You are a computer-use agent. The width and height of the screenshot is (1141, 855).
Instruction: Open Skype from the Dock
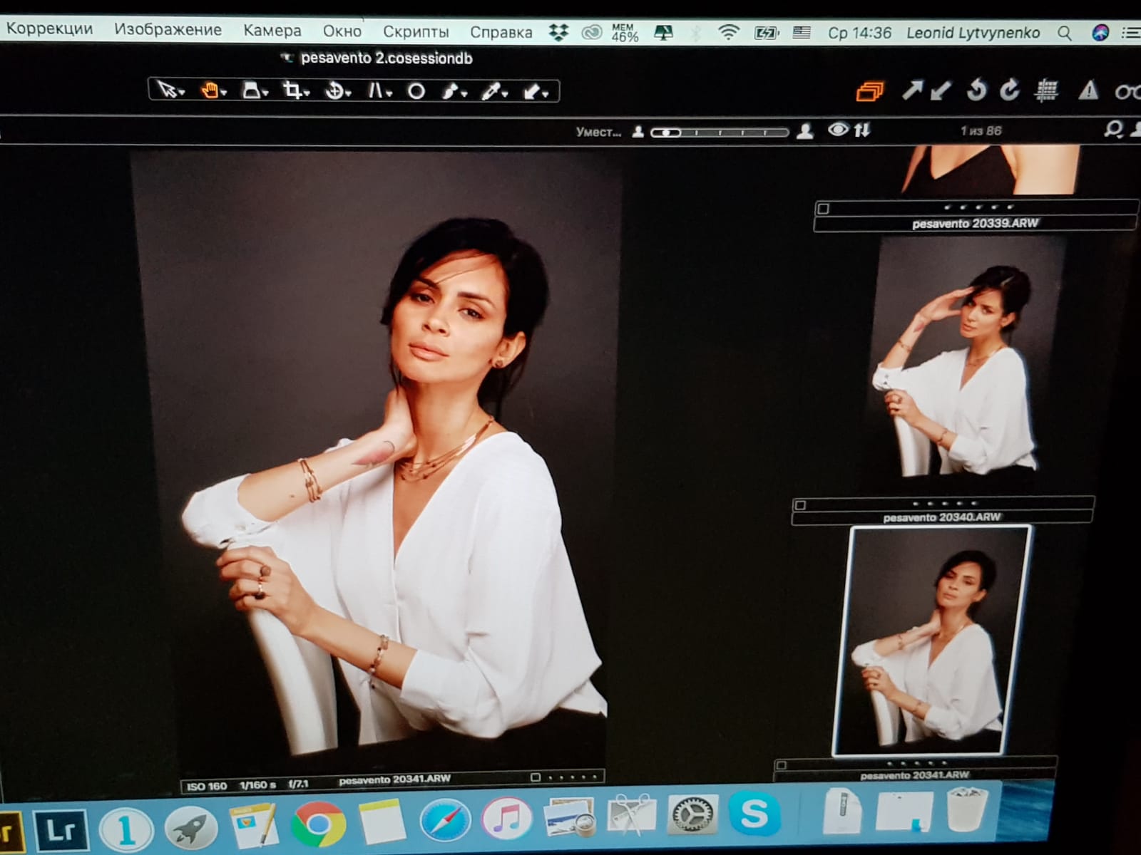[x=754, y=814]
